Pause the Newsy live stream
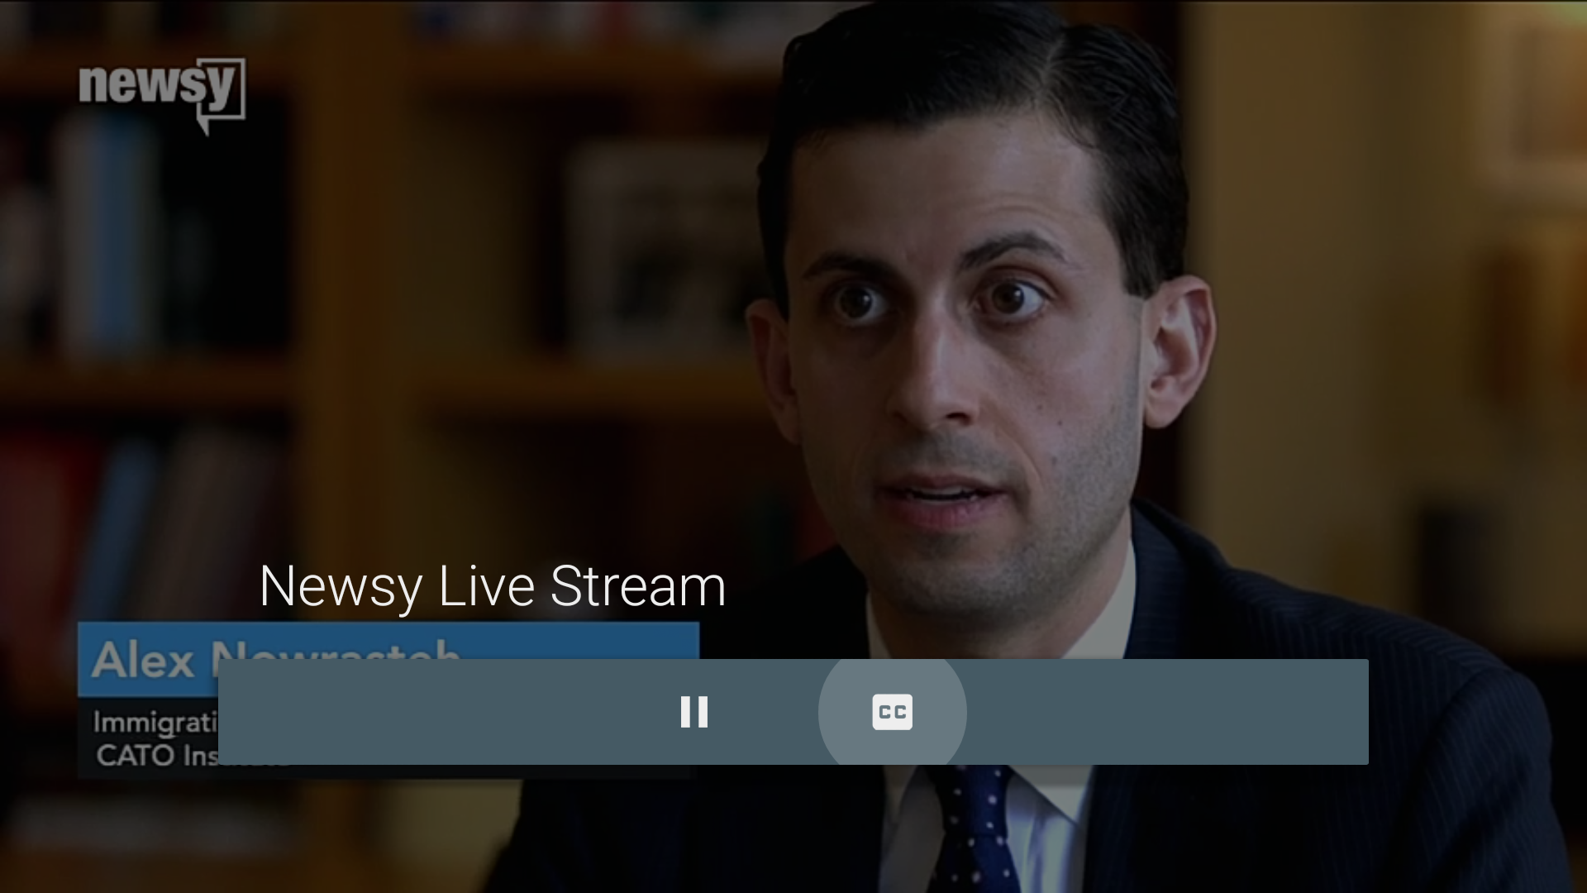Image resolution: width=1587 pixels, height=893 pixels. click(693, 712)
